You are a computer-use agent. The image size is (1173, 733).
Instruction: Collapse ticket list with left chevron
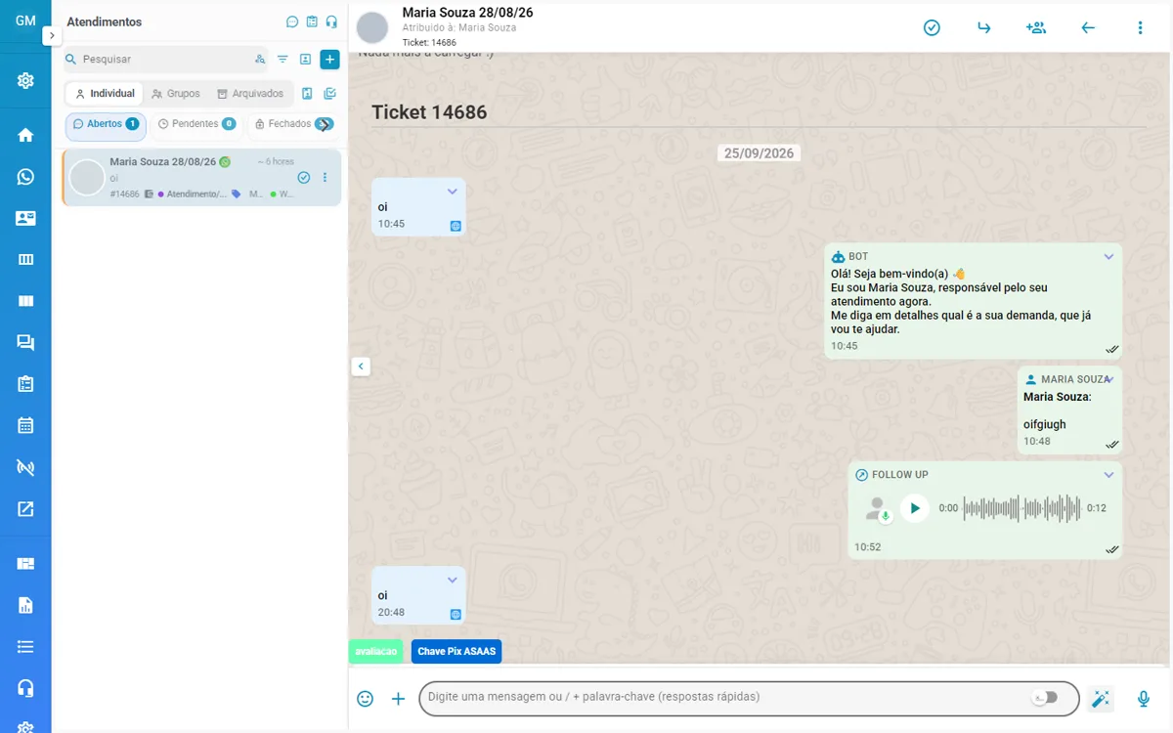(361, 366)
